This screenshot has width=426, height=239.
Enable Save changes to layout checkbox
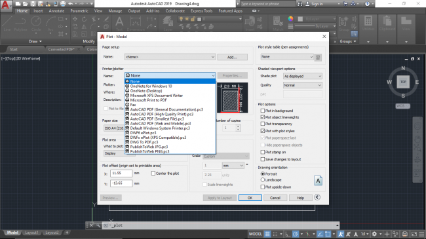tap(262, 159)
